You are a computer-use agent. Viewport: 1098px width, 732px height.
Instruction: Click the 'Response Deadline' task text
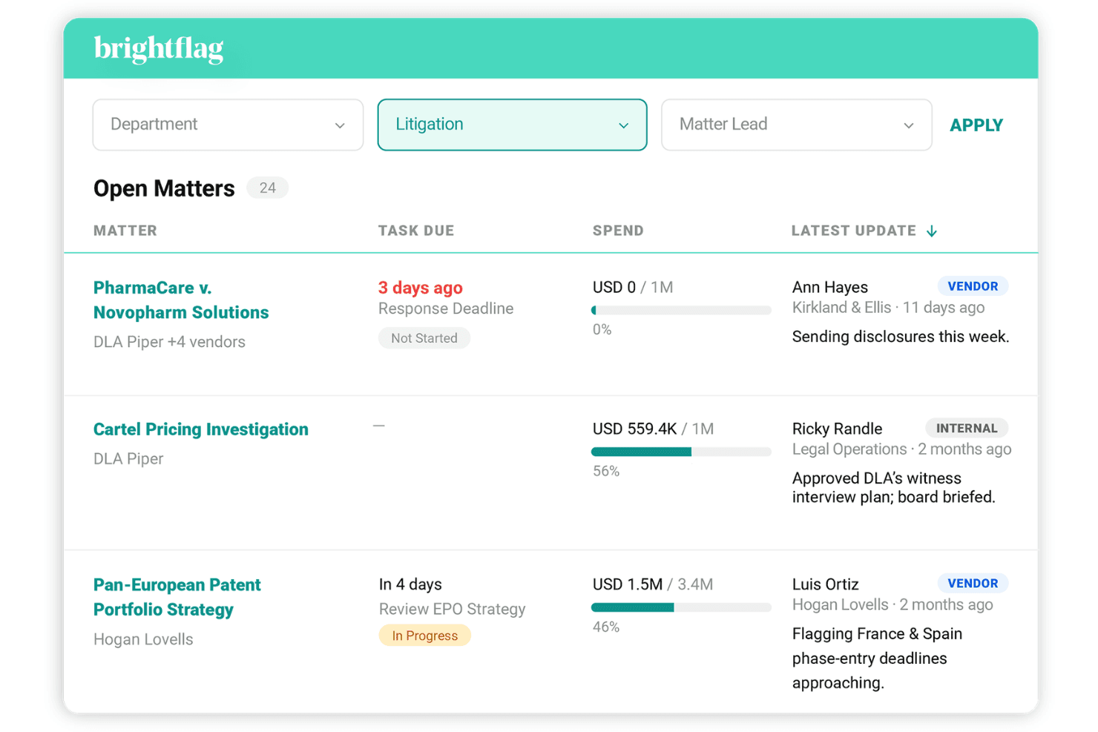coord(446,309)
